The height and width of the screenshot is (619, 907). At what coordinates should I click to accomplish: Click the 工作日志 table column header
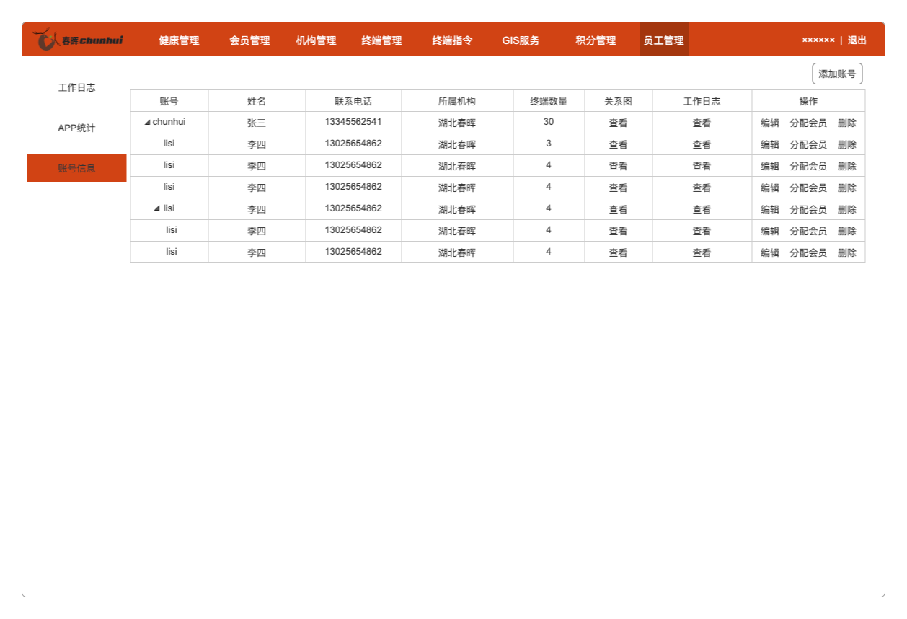[x=702, y=101]
